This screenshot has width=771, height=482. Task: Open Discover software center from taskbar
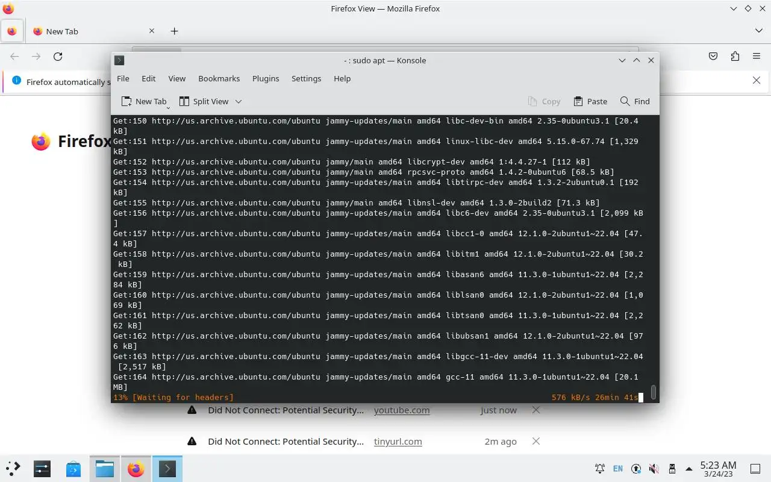pos(73,468)
